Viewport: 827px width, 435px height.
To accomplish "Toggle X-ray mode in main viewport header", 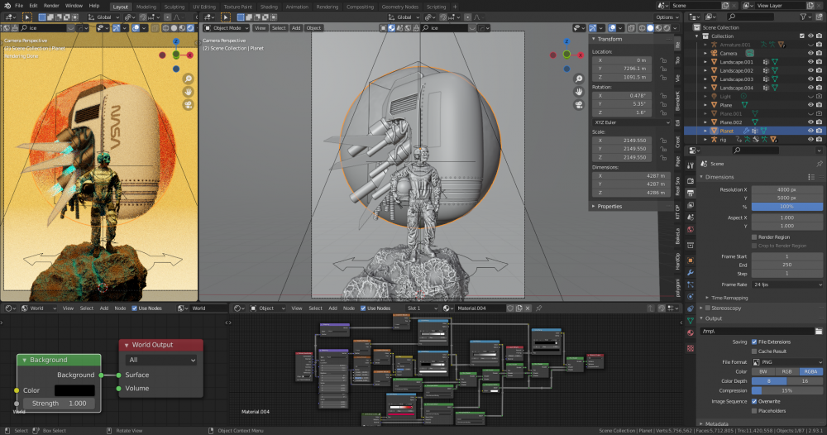I will pyautogui.click(x=631, y=28).
